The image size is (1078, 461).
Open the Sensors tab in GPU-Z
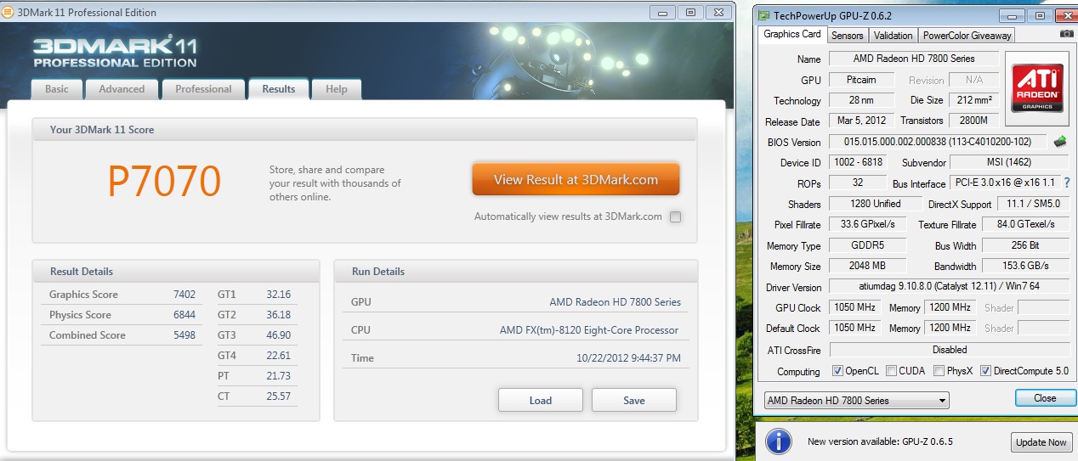(847, 35)
